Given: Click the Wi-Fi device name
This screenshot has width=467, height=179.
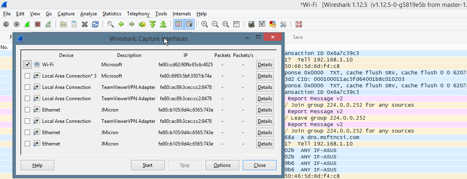Looking at the screenshot, I should [48, 64].
